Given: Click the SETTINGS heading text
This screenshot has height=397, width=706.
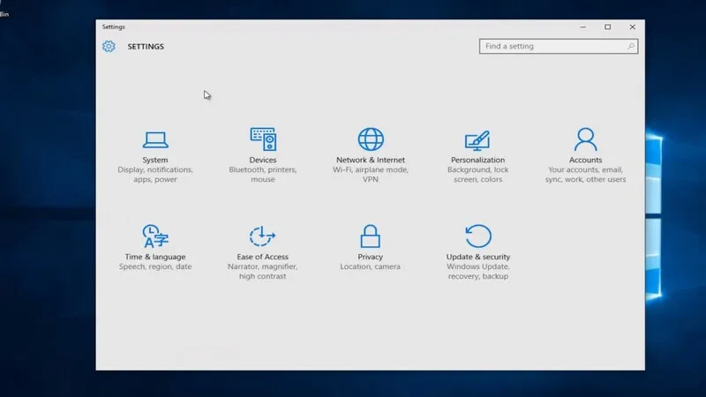Looking at the screenshot, I should [x=146, y=47].
